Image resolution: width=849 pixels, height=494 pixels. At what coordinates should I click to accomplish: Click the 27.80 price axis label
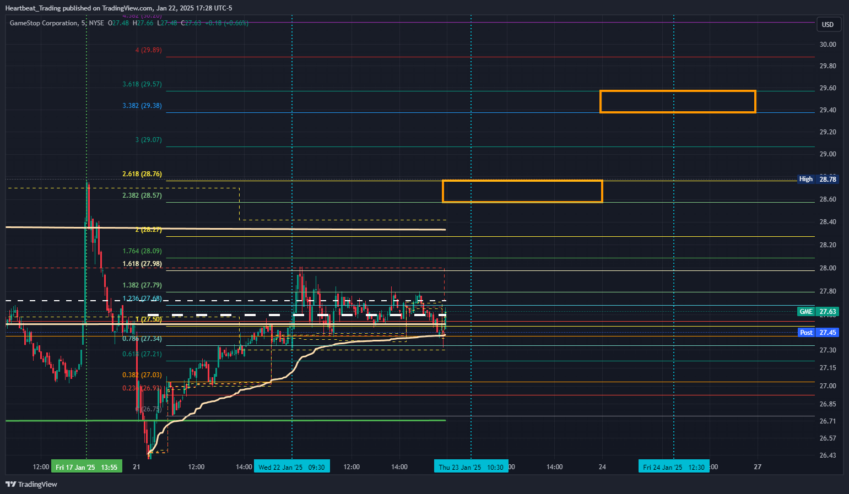(828, 291)
